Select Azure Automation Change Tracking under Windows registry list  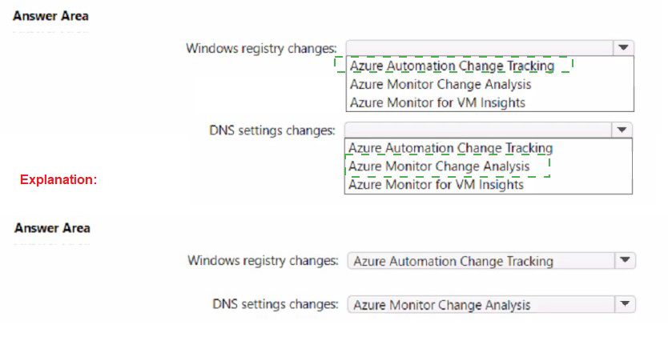click(x=452, y=66)
